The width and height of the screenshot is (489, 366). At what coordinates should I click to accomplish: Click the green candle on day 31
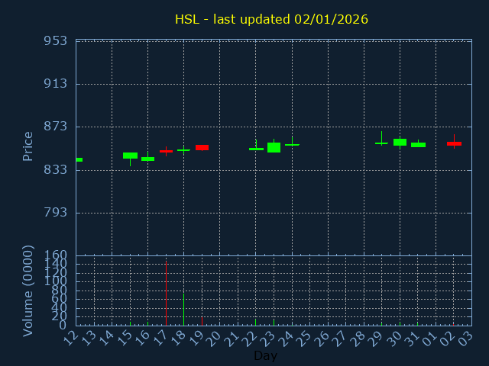[418, 145]
